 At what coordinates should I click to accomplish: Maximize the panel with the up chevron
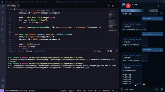(x=114, y=51)
